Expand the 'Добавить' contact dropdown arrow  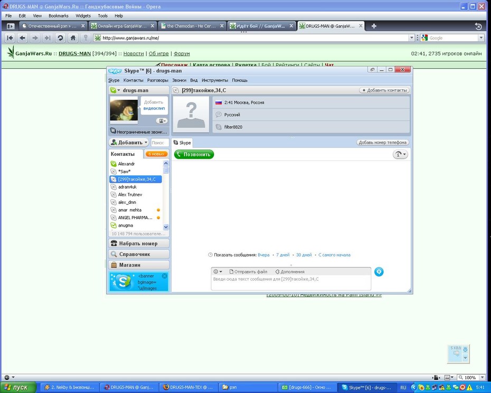(146, 143)
